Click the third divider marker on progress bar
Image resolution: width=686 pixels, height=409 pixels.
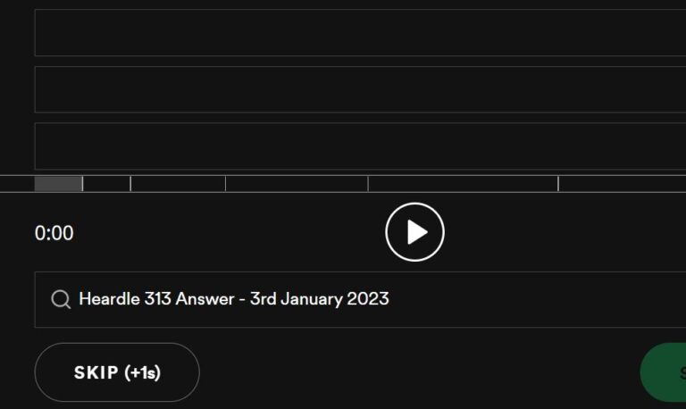click(x=225, y=184)
